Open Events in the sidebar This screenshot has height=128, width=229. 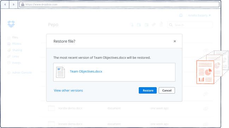click(17, 63)
